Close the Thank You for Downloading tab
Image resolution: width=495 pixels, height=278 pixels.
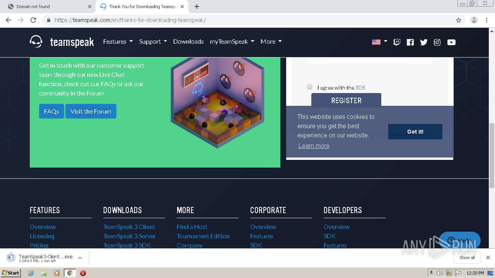coord(182,7)
